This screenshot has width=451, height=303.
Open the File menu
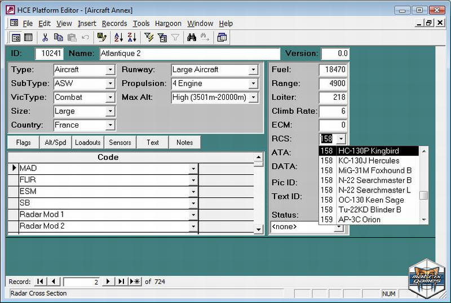coord(28,23)
